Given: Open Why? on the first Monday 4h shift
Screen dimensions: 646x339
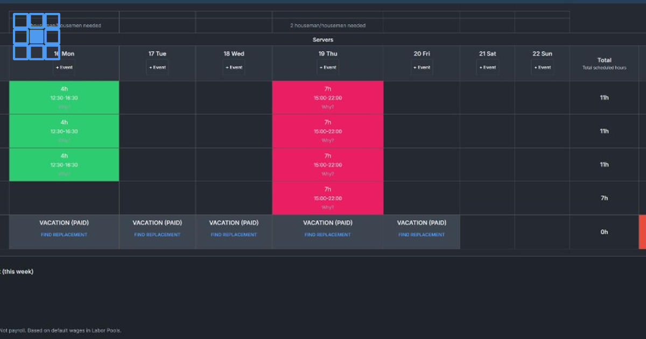Looking at the screenshot, I should point(64,107).
